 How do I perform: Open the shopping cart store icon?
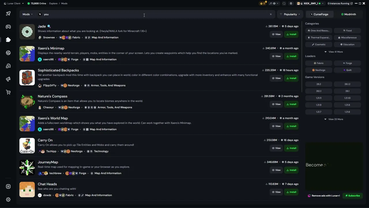click(x=8, y=92)
